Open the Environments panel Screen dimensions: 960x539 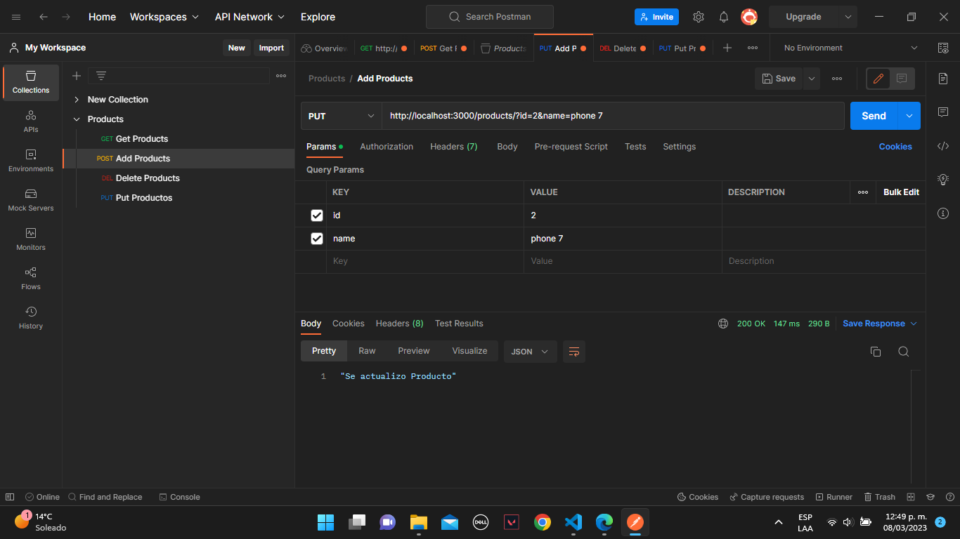(30, 160)
